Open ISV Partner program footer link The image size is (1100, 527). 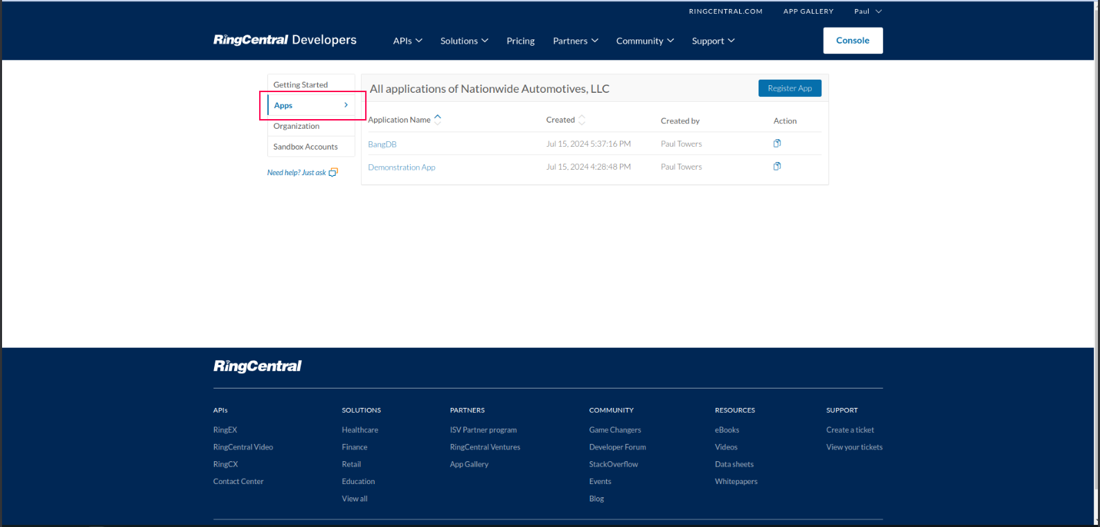tap(484, 430)
